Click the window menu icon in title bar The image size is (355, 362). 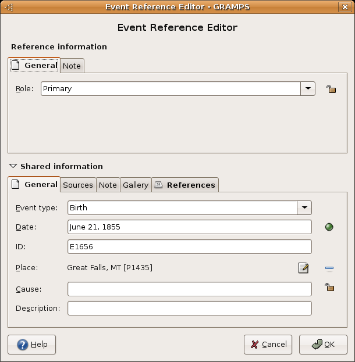(9, 7)
